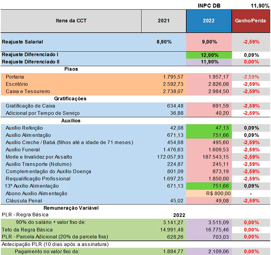Select the 11,90% INPC value at top
Image resolution: width=271 pixels, height=255 pixels.
(260, 6)
